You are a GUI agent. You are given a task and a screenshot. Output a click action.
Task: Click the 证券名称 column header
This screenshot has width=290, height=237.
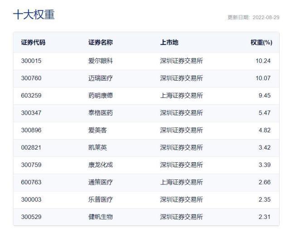101,43
